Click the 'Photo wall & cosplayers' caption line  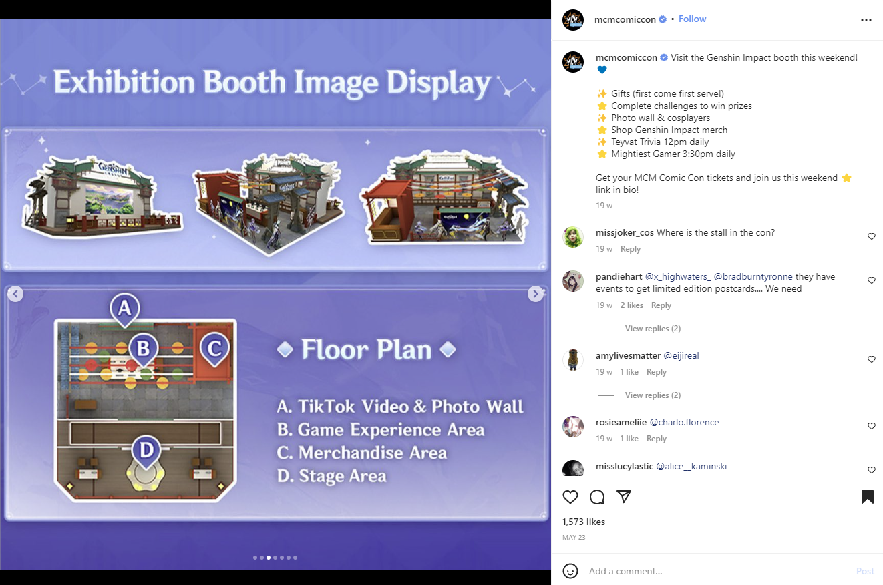tap(661, 118)
